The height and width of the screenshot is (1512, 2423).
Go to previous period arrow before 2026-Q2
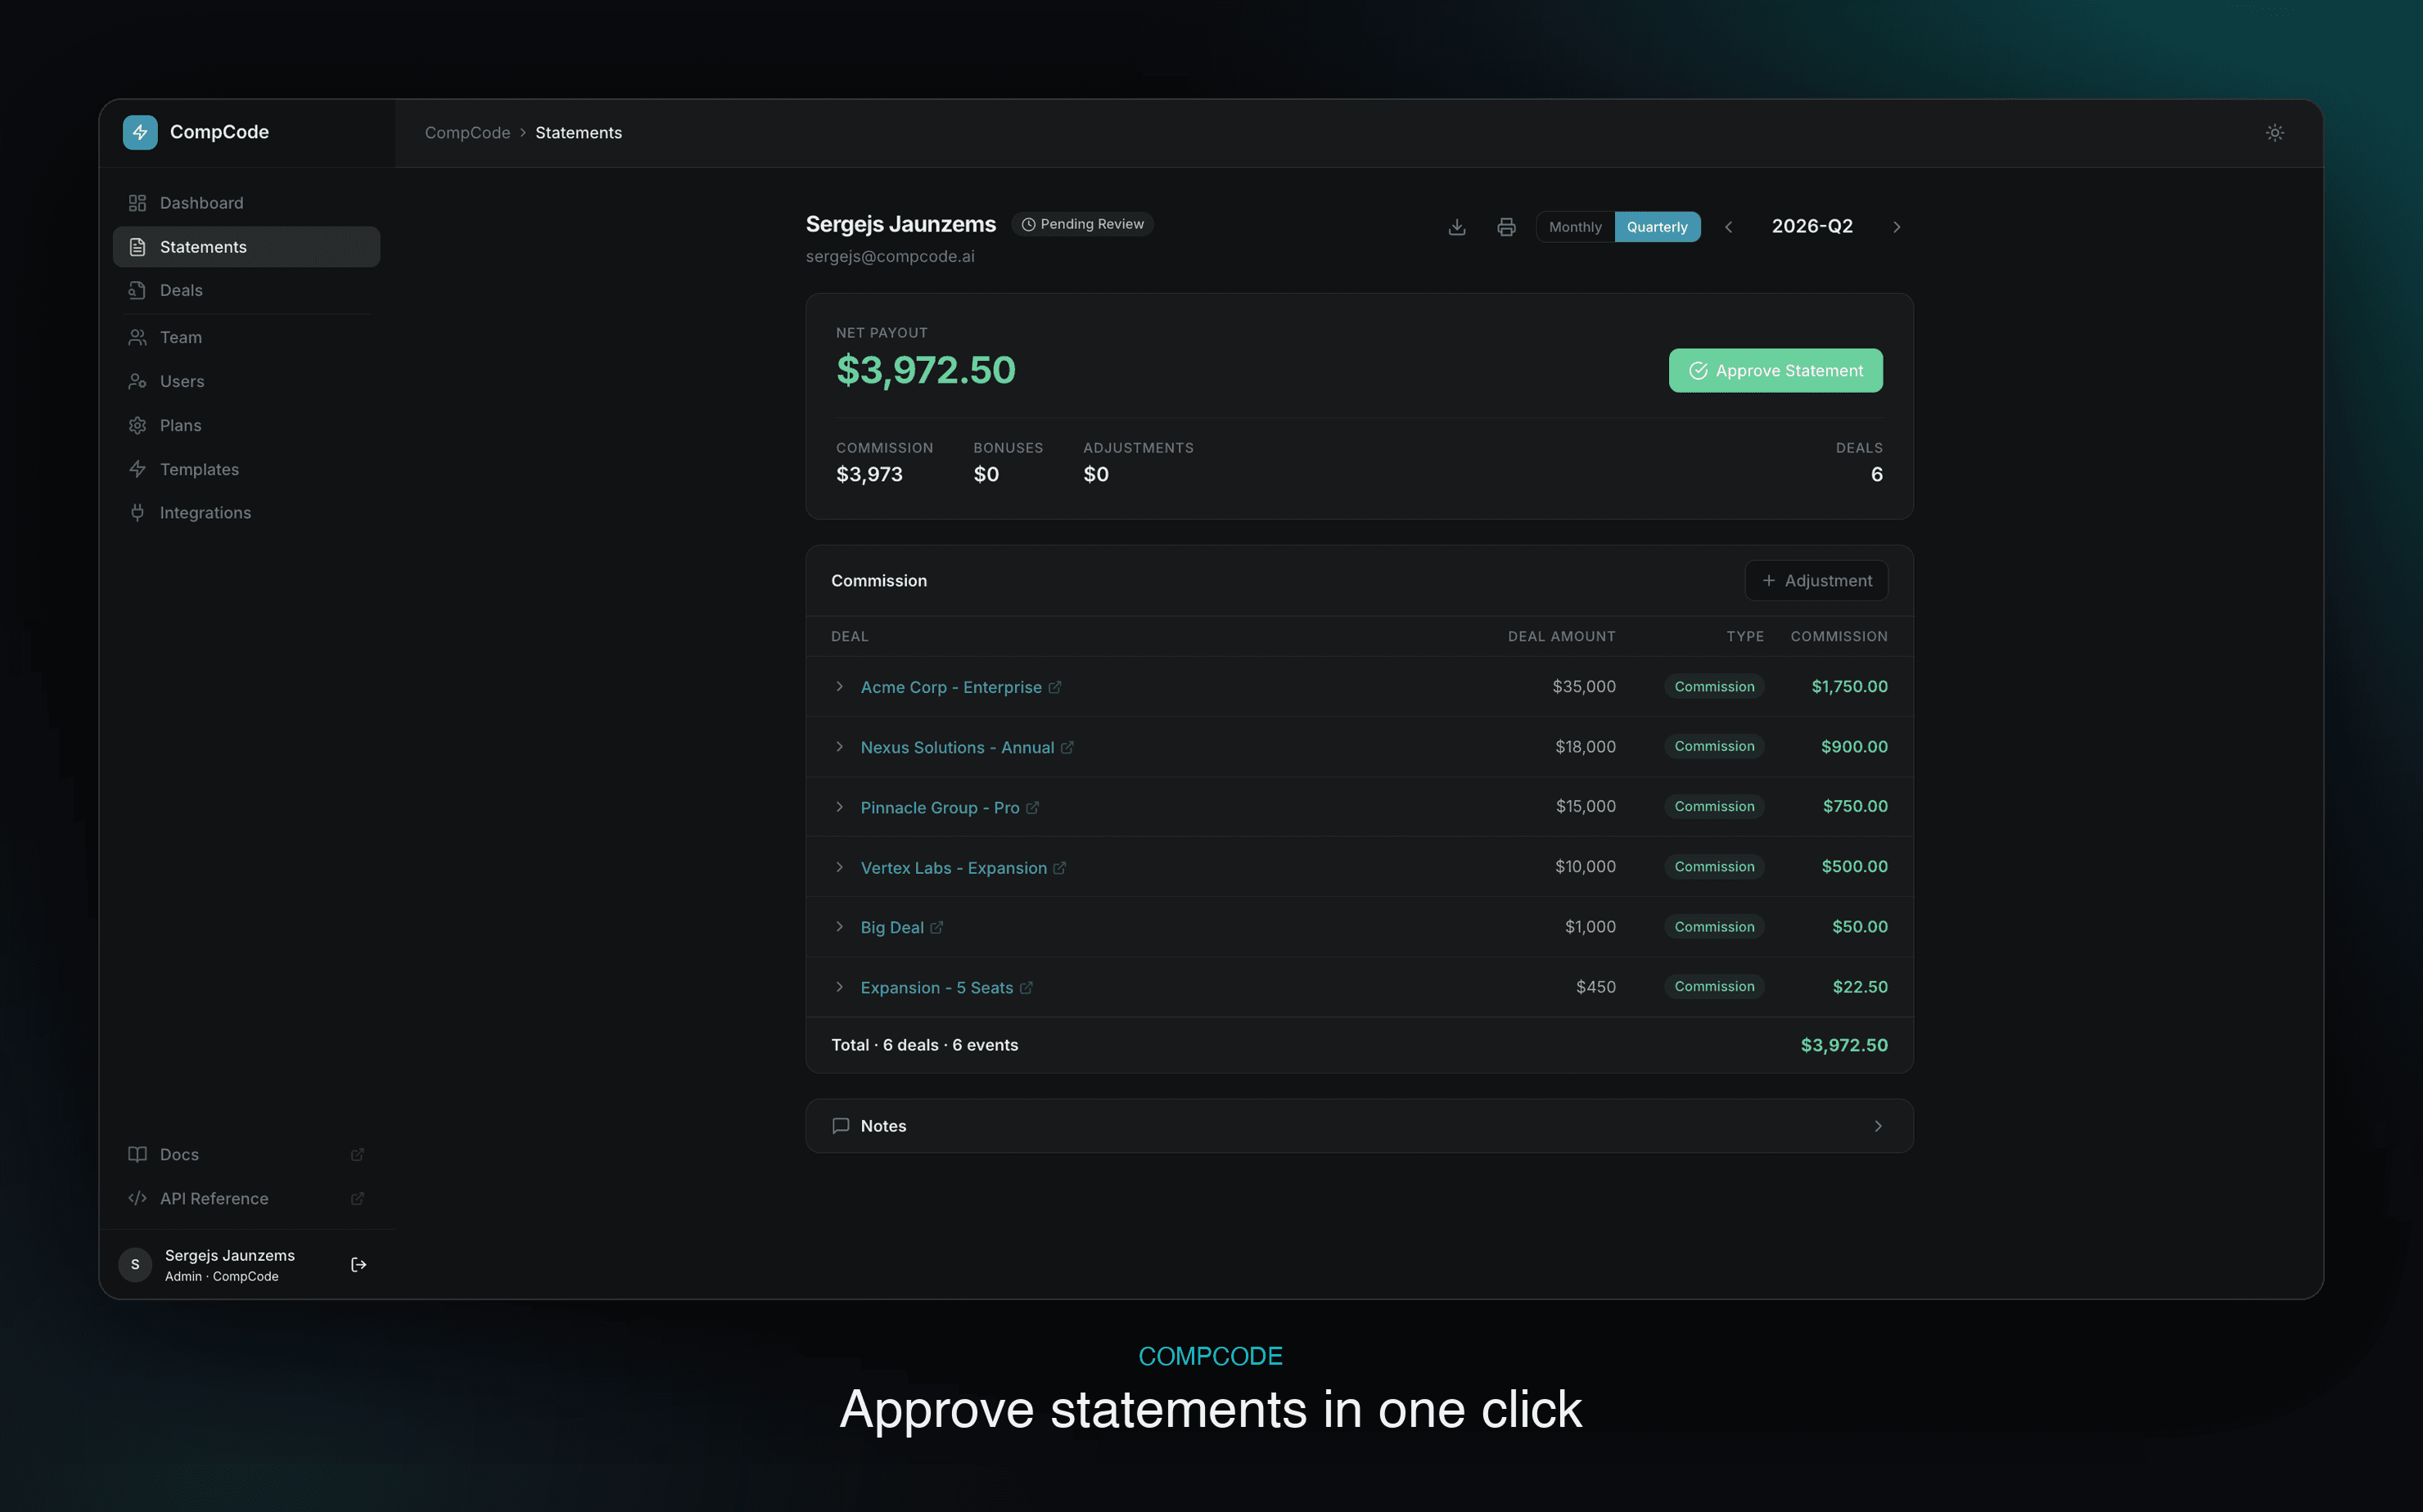[x=1728, y=227]
